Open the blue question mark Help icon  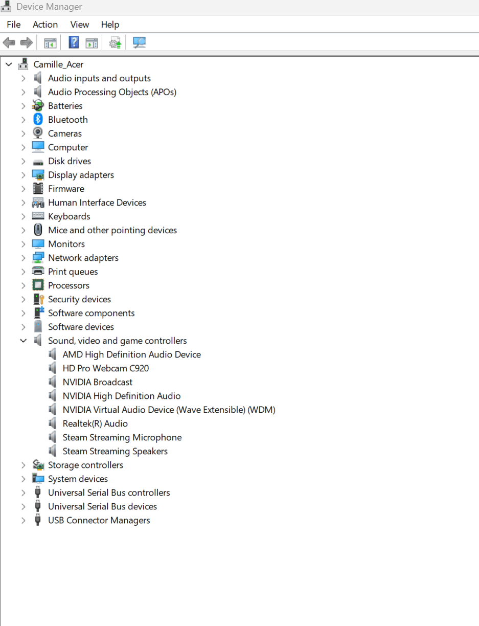coord(74,42)
